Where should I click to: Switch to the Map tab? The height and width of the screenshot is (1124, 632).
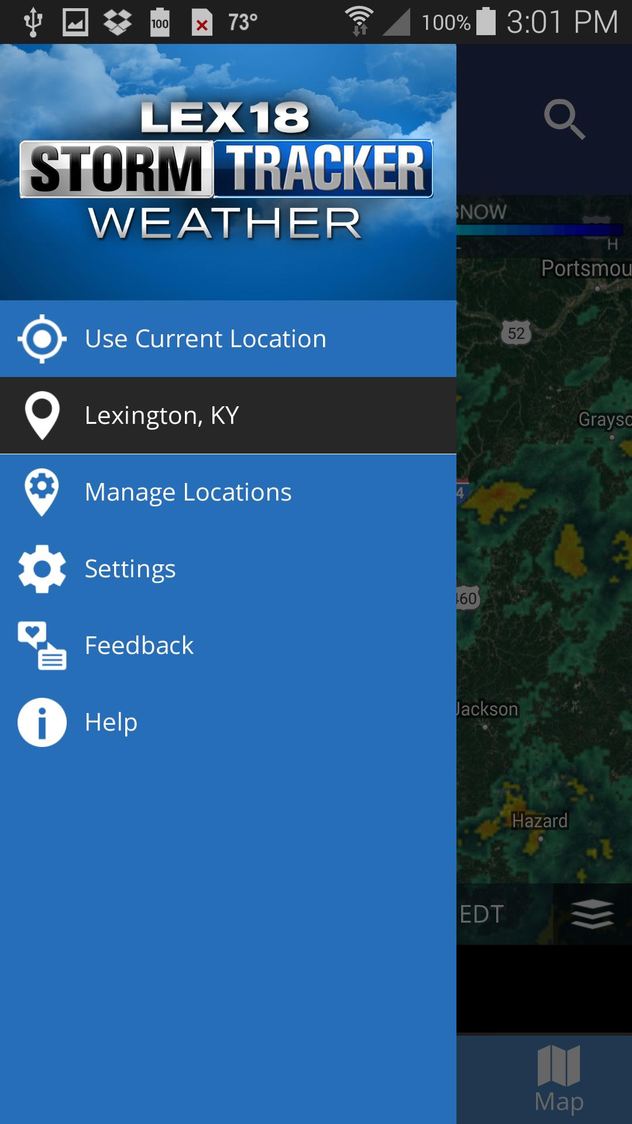(x=559, y=1079)
